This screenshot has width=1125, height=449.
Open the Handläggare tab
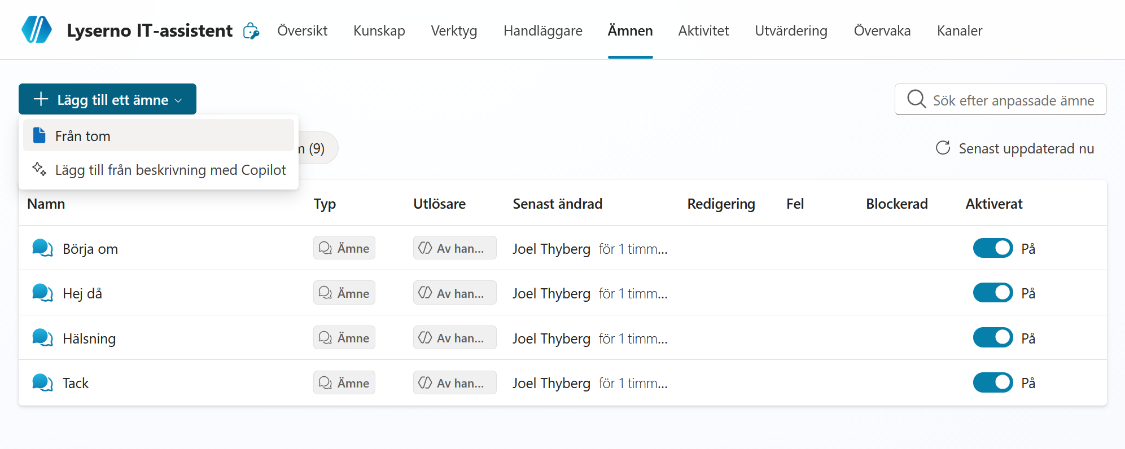click(x=543, y=30)
